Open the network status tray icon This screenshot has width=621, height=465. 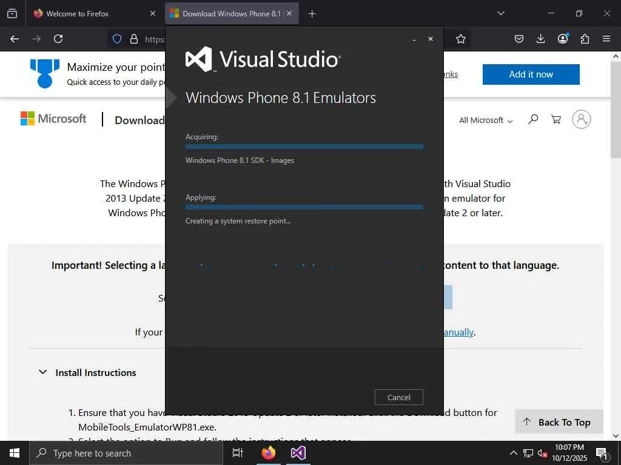pyautogui.click(x=528, y=453)
